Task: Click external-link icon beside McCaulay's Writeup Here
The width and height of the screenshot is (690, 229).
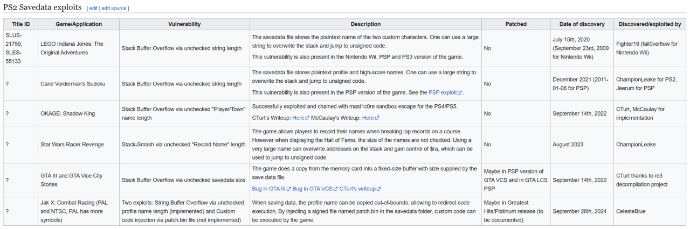Action: pos(377,118)
